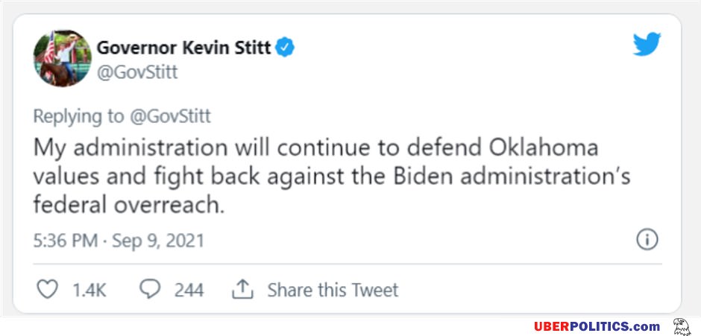
Task: Click the 'Replying to' label text
Action: 79,115
